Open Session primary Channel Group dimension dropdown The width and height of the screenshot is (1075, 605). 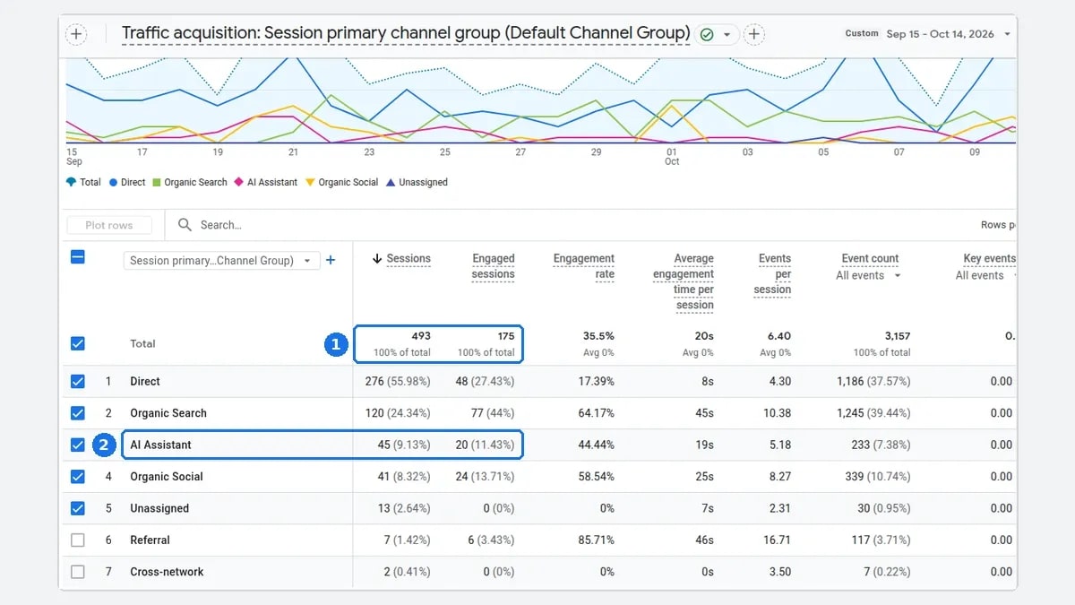click(x=221, y=261)
